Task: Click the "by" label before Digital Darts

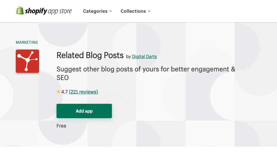Action: coord(129,57)
